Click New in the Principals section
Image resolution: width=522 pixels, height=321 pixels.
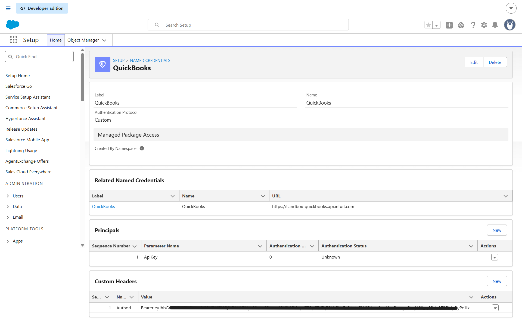pos(497,230)
